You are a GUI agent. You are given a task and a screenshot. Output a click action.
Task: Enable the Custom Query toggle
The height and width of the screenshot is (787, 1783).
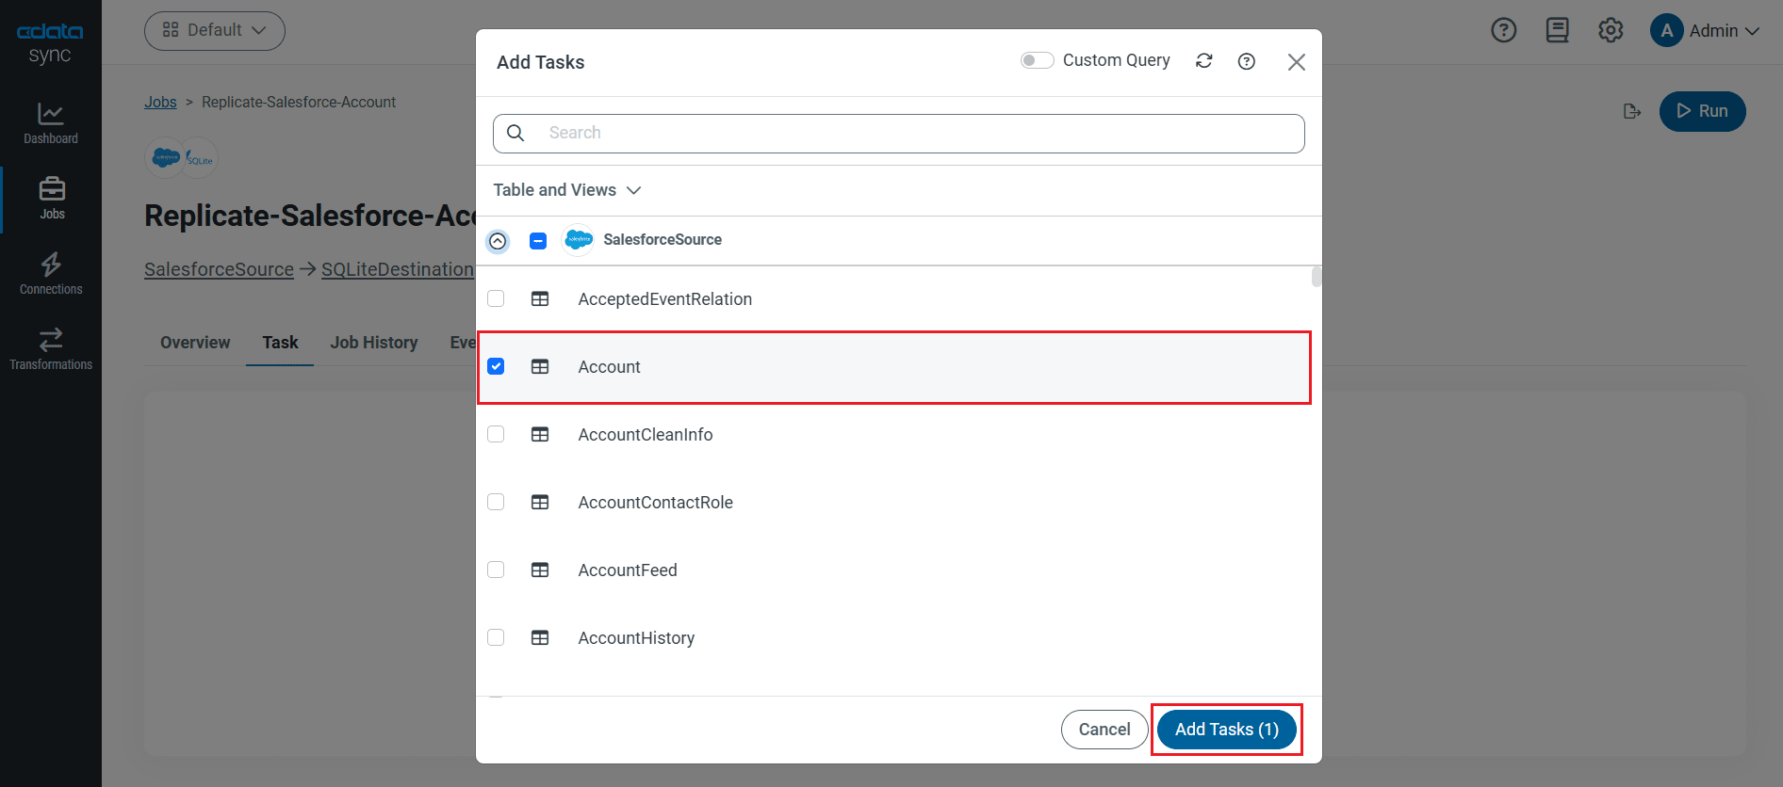1037,60
